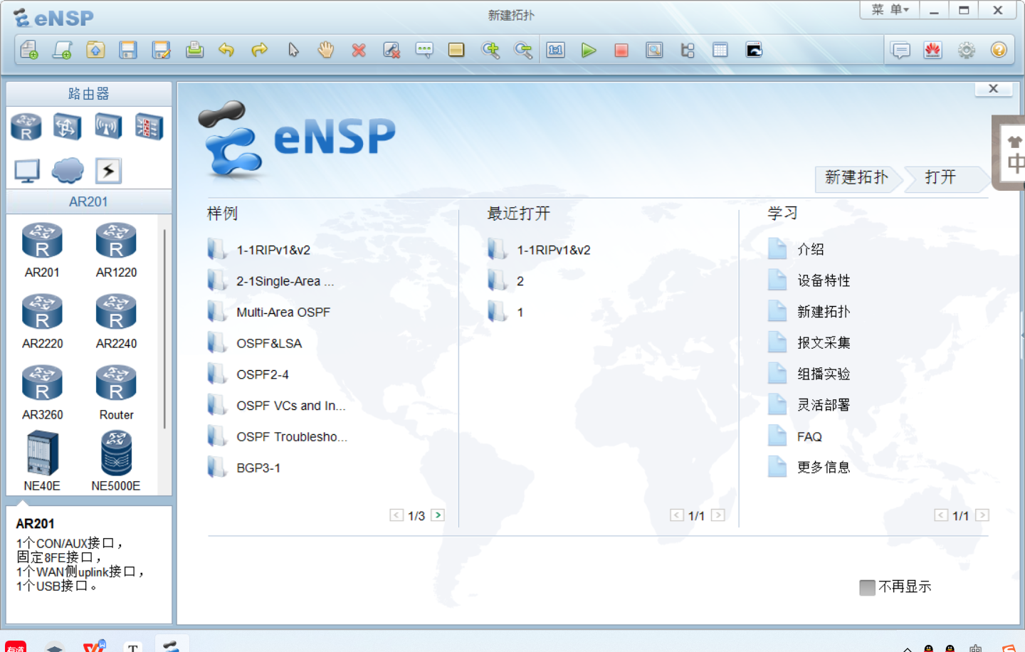Viewport: 1025px width, 652px height.
Task: Go to next page of 样例 list
Action: pos(438,515)
